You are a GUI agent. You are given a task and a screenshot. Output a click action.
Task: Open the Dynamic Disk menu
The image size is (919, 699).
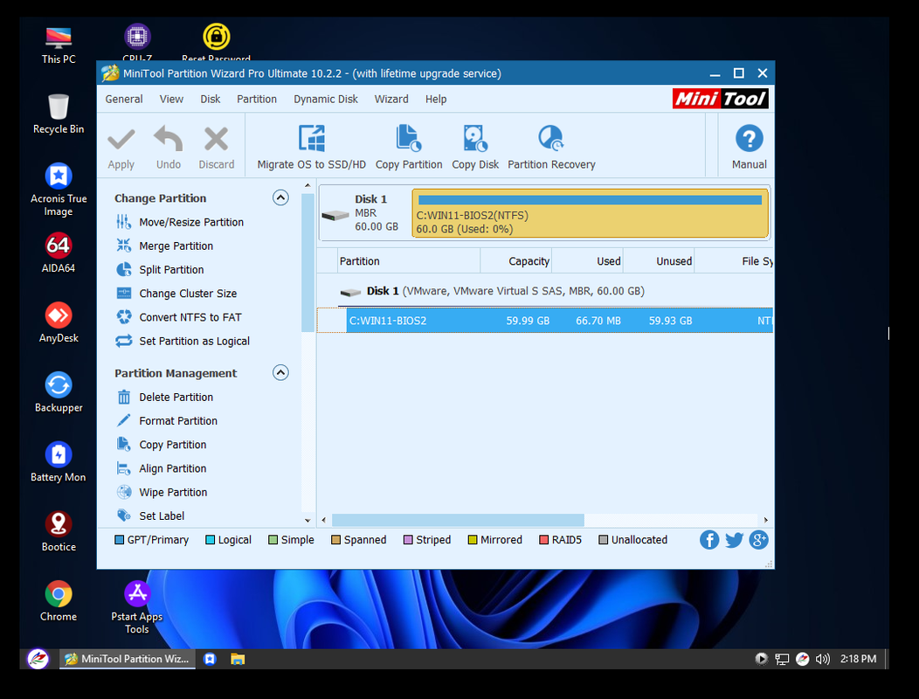(325, 99)
